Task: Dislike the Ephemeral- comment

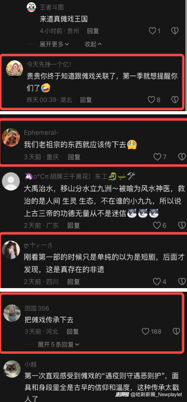Action: (x=182, y=157)
